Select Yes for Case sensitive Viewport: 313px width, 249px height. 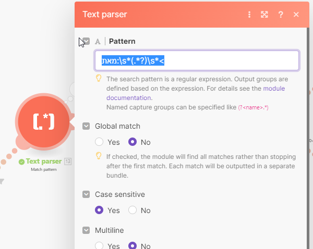point(100,210)
